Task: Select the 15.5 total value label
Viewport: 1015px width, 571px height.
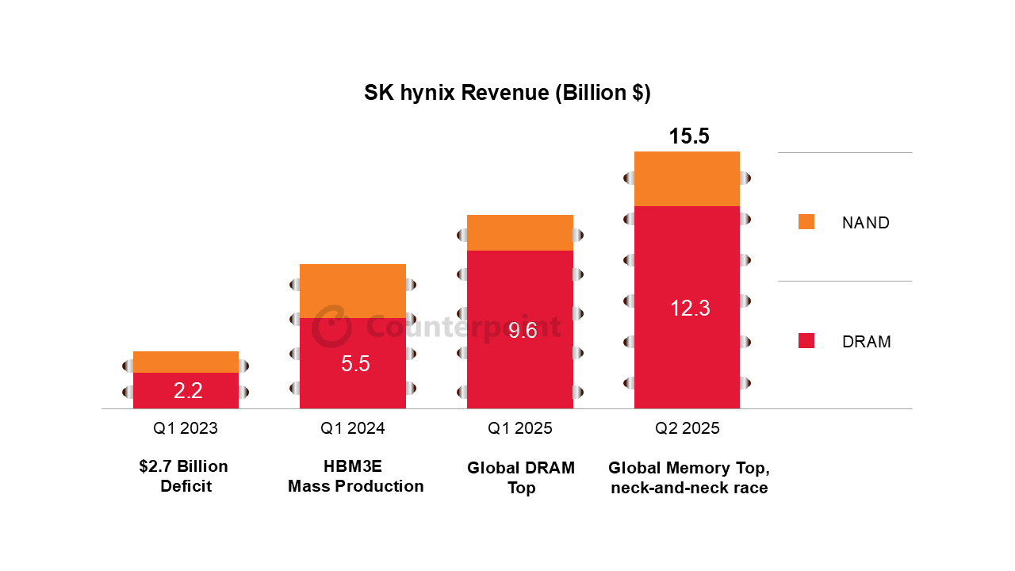Action: tap(688, 136)
